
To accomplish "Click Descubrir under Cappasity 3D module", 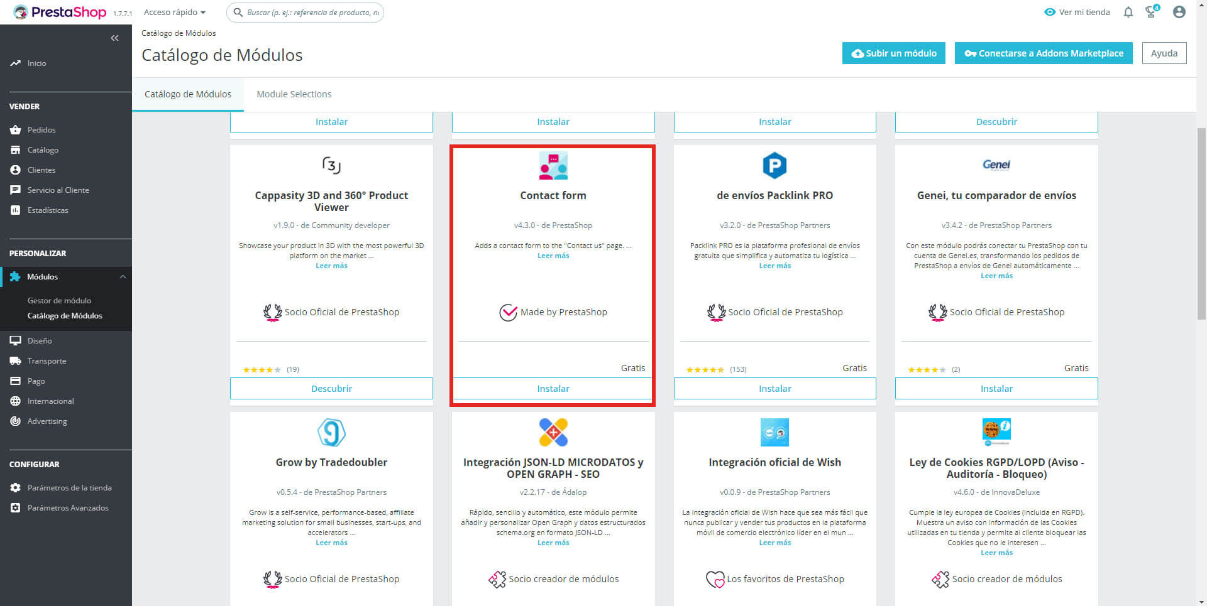I will 331,389.
